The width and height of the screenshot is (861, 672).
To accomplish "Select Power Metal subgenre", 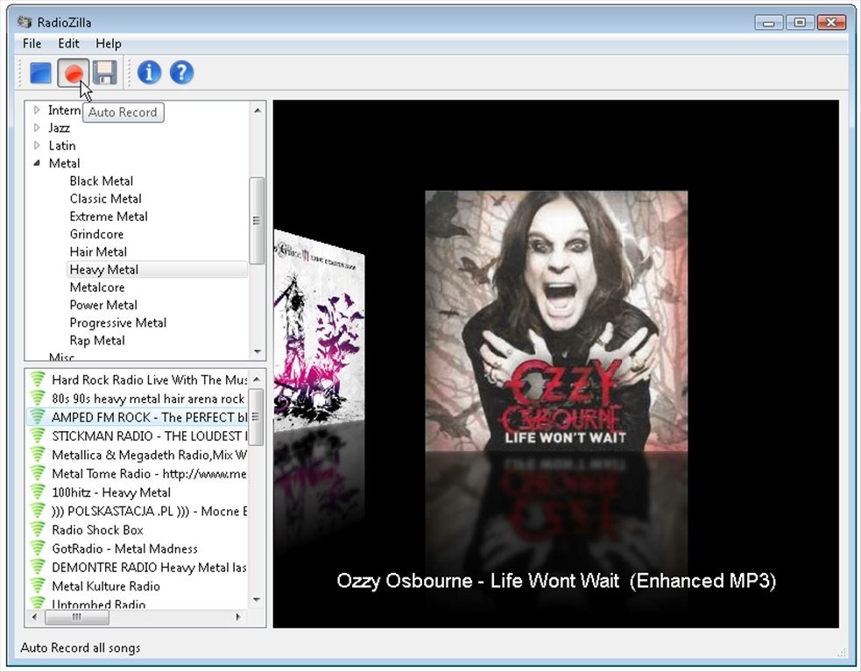I will coord(103,305).
